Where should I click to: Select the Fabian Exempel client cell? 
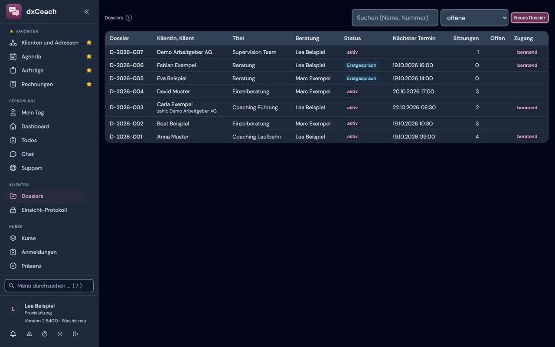(176, 65)
